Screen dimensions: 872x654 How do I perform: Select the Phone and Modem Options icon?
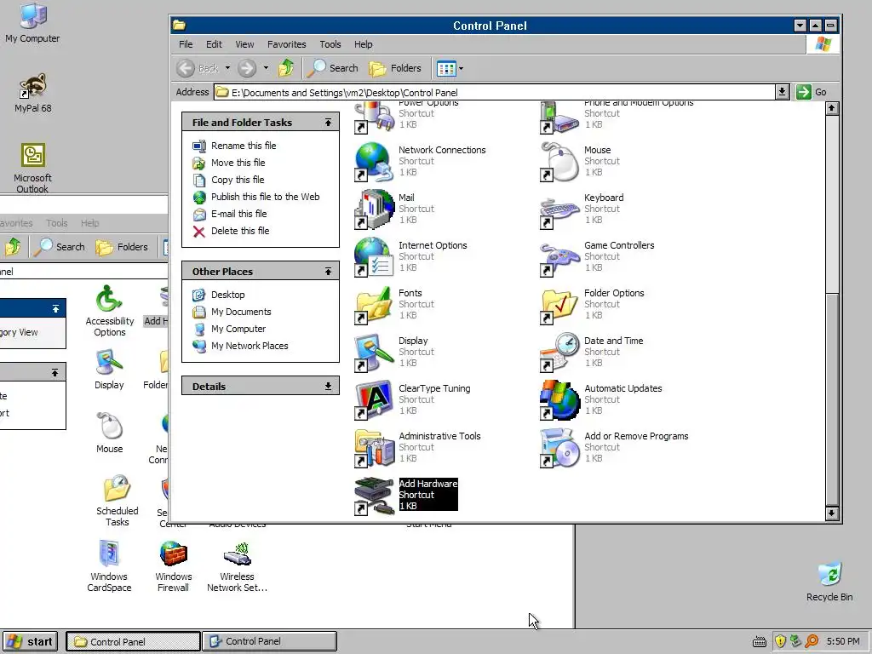(559, 118)
